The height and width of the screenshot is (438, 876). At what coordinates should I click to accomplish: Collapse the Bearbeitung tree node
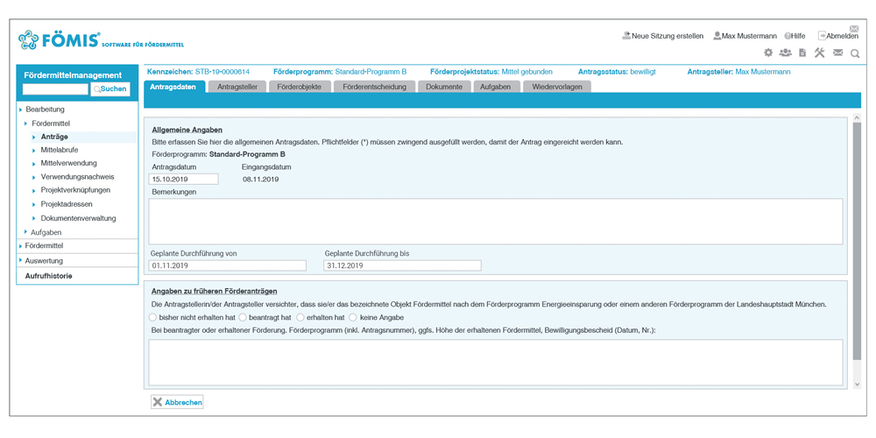[x=21, y=109]
